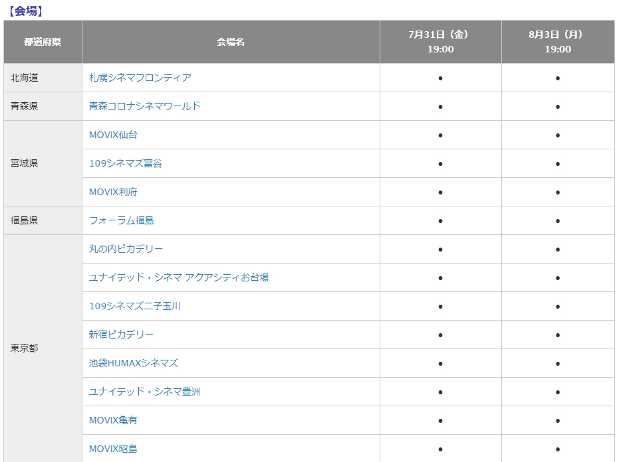Click the 7月31日（金）19:00 header cell

pos(441,42)
